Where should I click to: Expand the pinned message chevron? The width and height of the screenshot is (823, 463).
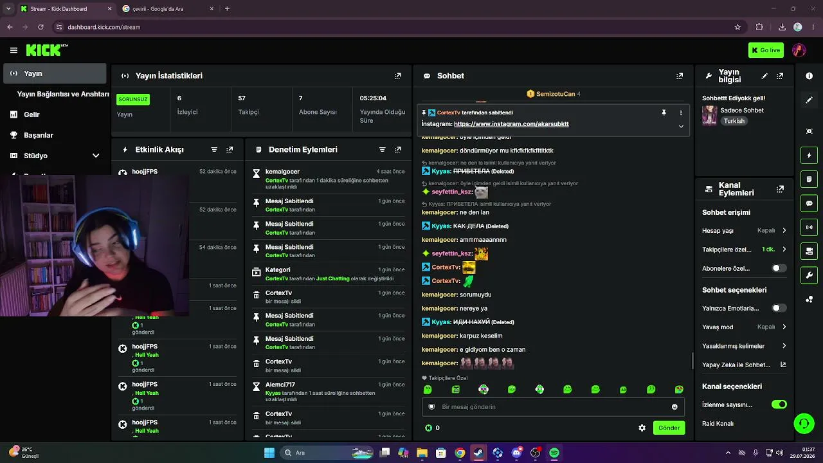point(681,126)
